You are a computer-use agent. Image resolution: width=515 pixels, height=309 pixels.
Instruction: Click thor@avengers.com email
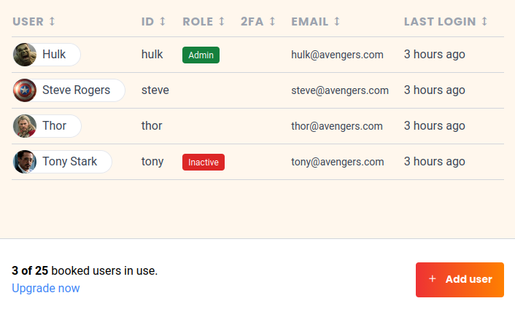pyautogui.click(x=336, y=126)
